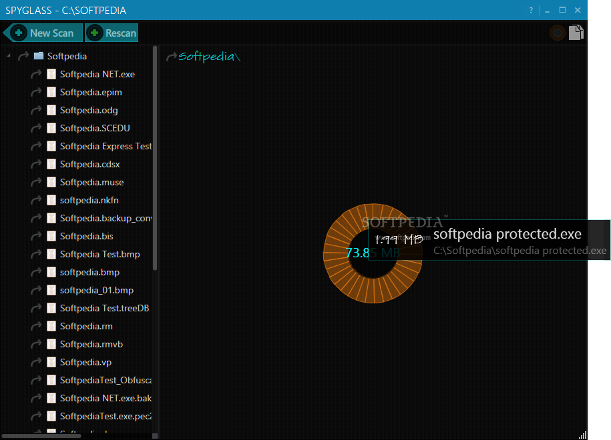Select Softpedia.bis file entry

tap(87, 236)
